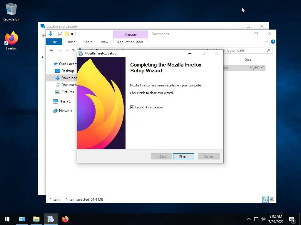Click the Downloads arrow icon in the Explorer title bar
301x225 pixels.
point(51,34)
